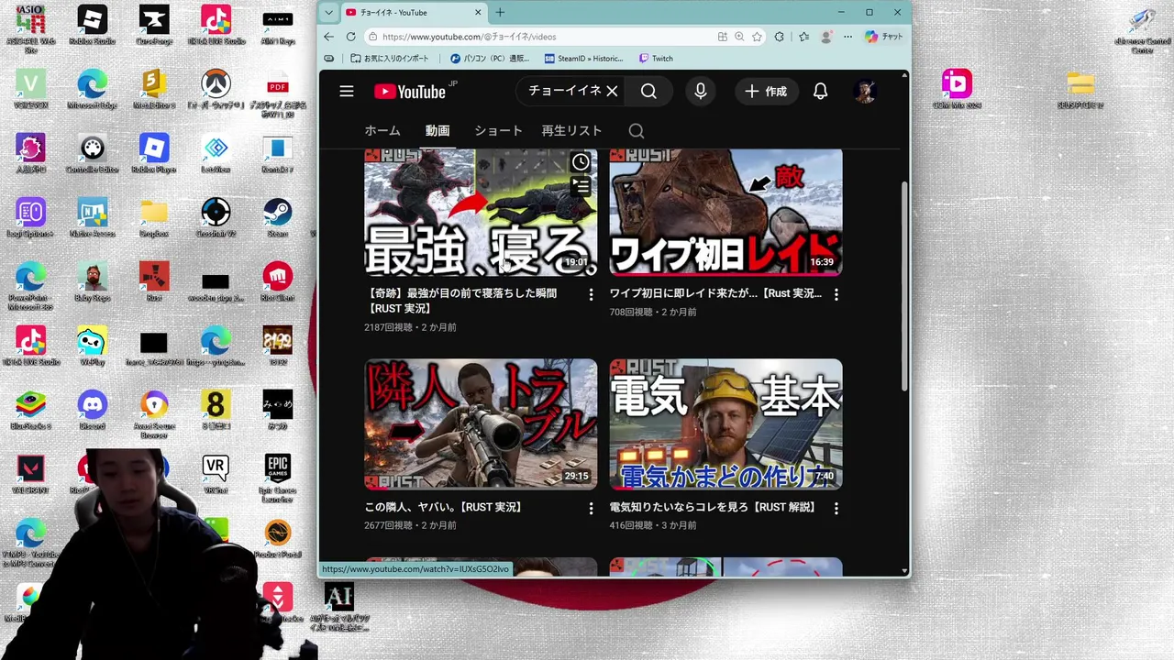Open この隣人、ヤバい。【RUST 実況】 title
Viewport: 1174px width, 660px height.
pos(443,507)
